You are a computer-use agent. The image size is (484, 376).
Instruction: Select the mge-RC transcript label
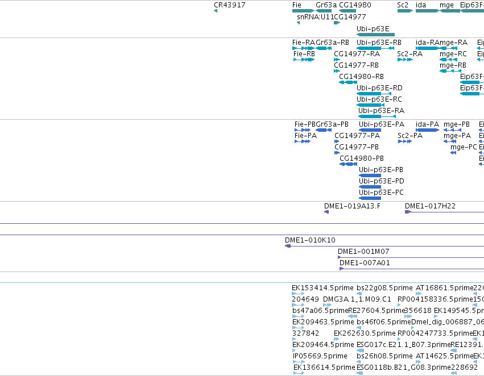point(453,54)
